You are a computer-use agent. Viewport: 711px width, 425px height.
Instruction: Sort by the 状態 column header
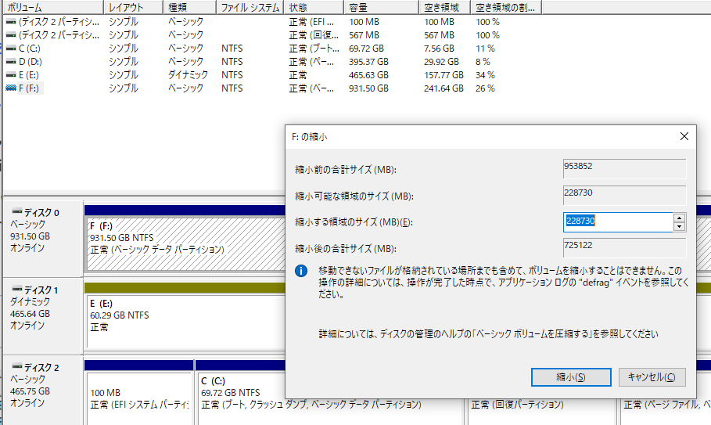314,7
